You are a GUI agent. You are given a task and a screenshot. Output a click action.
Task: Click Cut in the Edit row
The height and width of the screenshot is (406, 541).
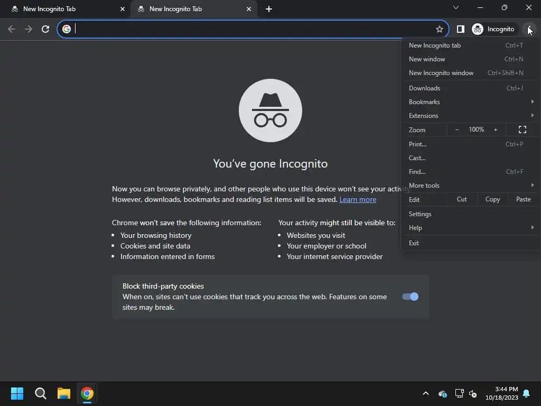(x=462, y=199)
